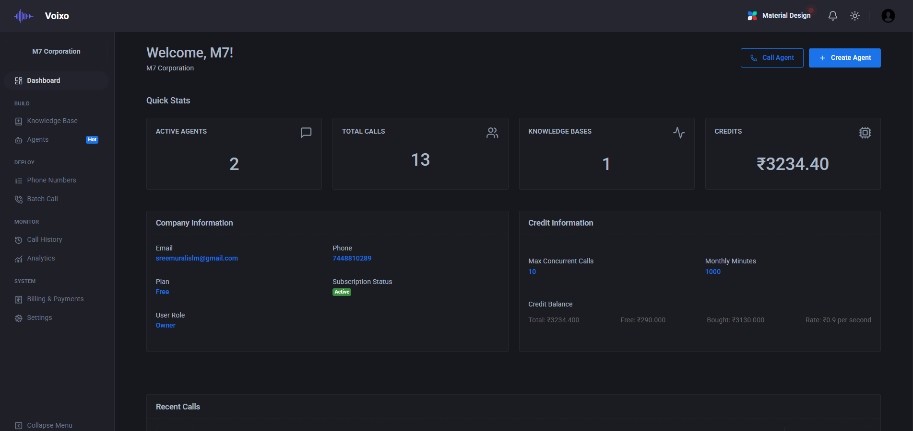Open Phone Numbers page
Image resolution: width=913 pixels, height=431 pixels.
click(x=51, y=180)
